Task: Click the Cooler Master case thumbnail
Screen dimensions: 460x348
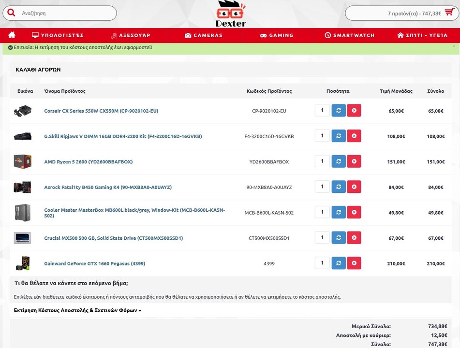Action: 23,213
